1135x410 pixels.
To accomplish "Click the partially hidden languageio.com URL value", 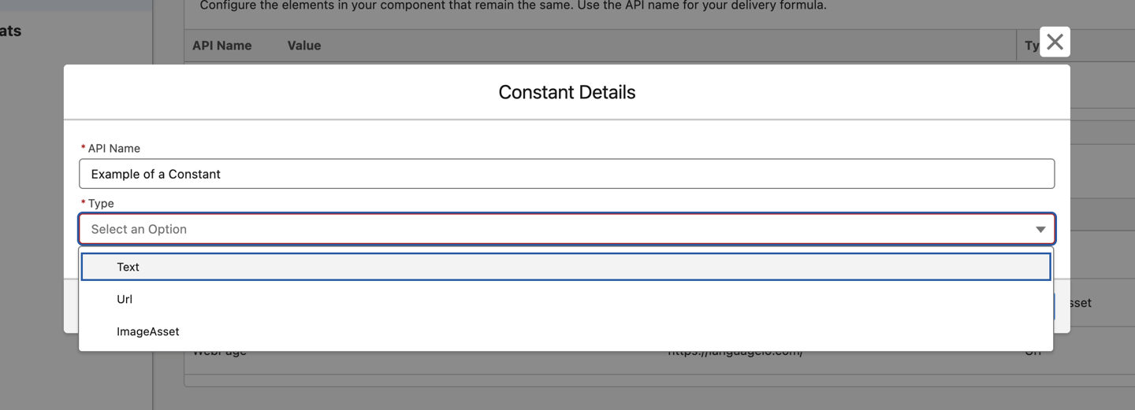I will 735,353.
